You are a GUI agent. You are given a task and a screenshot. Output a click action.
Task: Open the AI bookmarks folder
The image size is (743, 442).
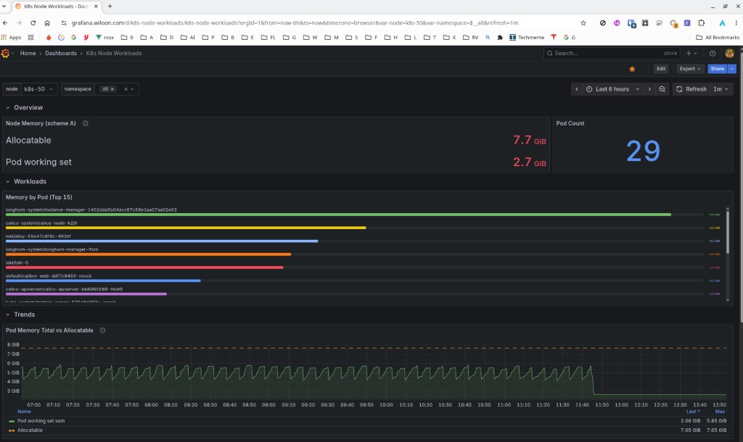coord(188,38)
